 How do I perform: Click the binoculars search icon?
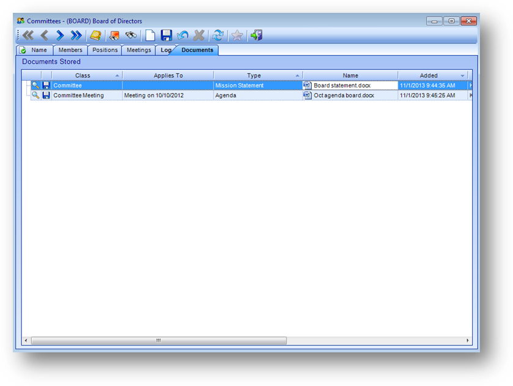click(131, 35)
